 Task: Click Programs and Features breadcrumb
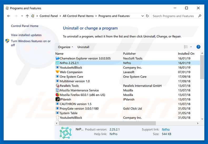(114, 16)
